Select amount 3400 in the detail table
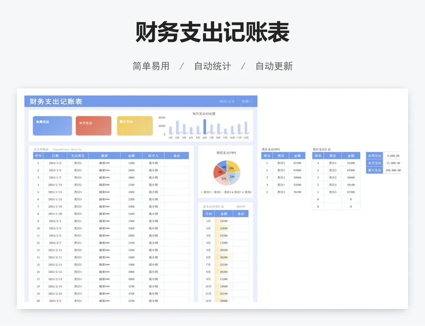This screenshot has width=425, height=326. coord(131,214)
